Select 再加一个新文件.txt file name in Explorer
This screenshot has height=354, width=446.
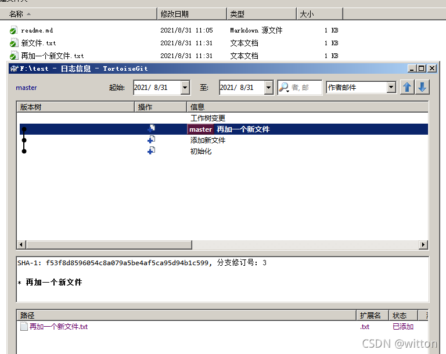[x=53, y=56]
